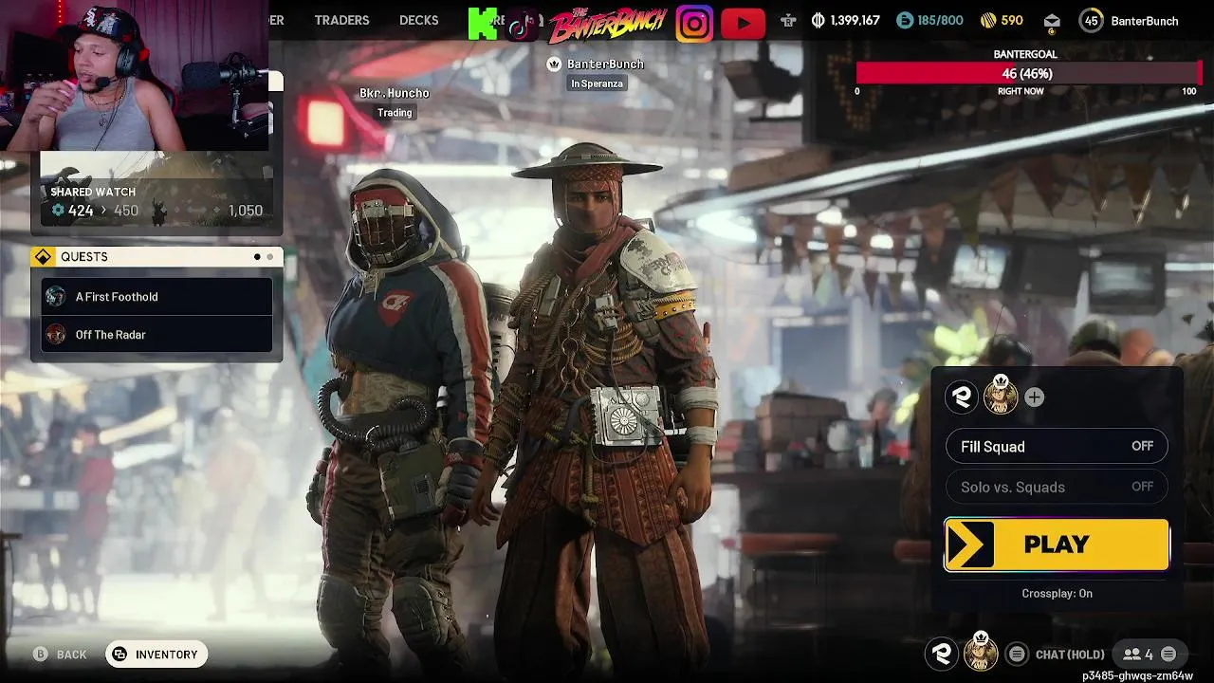The height and width of the screenshot is (683, 1214).
Task: Click the teal cred counter 185/800
Action: (929, 21)
